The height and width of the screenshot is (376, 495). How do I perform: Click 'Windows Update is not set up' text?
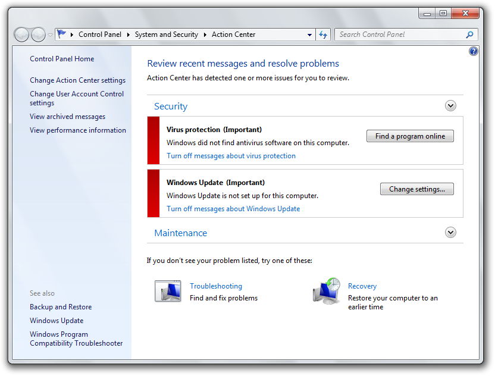point(242,196)
